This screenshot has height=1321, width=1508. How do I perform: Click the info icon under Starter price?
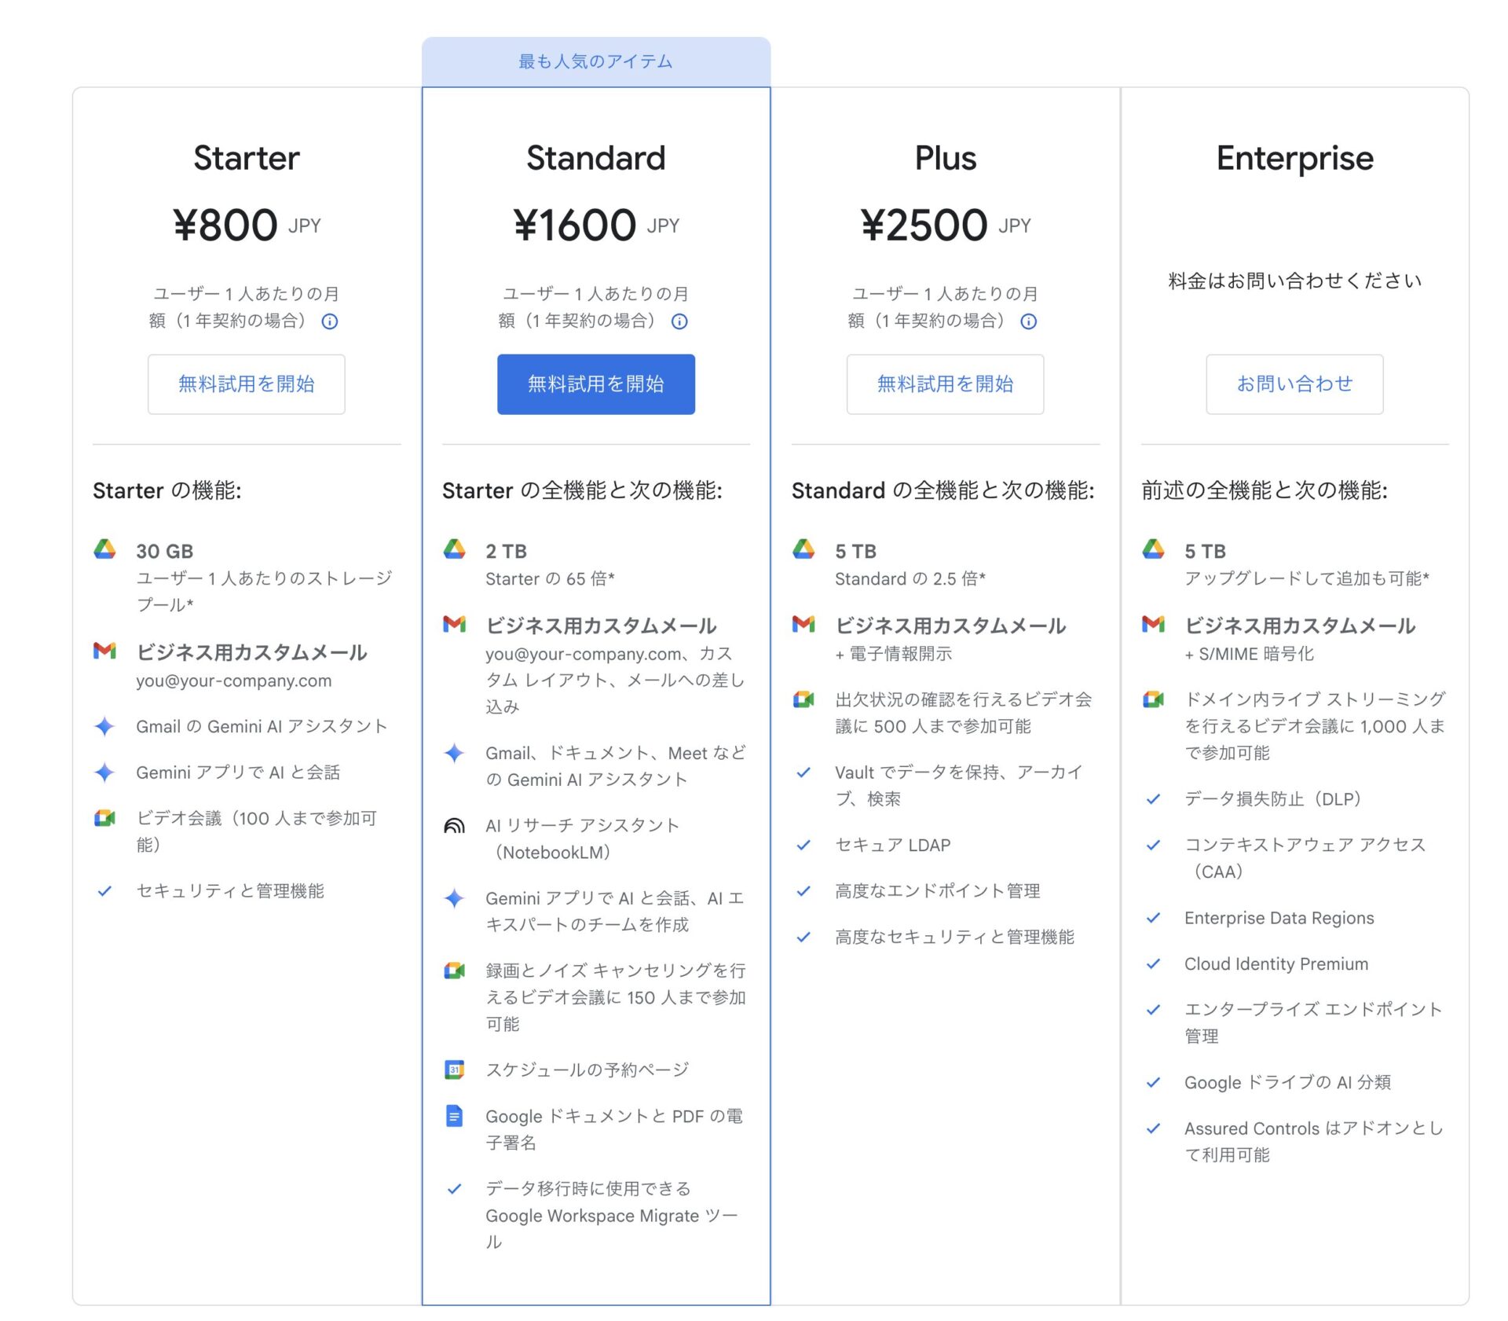(x=330, y=321)
